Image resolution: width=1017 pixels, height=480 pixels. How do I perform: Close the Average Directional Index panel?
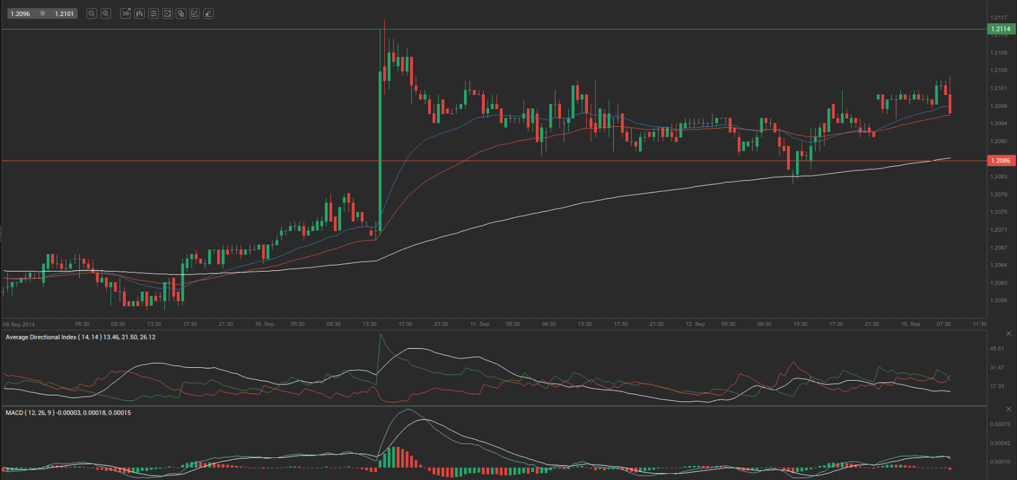coord(1008,333)
